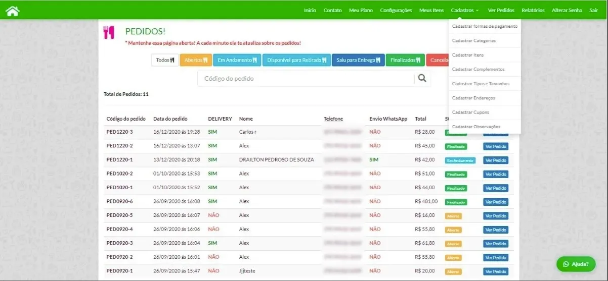Click the name Carlos r
Image resolution: width=608 pixels, height=281 pixels.
point(248,132)
